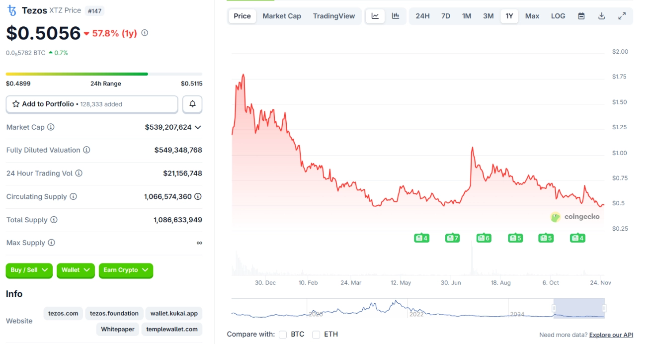This screenshot has height=344, width=653.
Task: Expand the Market Cap value chevron
Action: (x=198, y=127)
